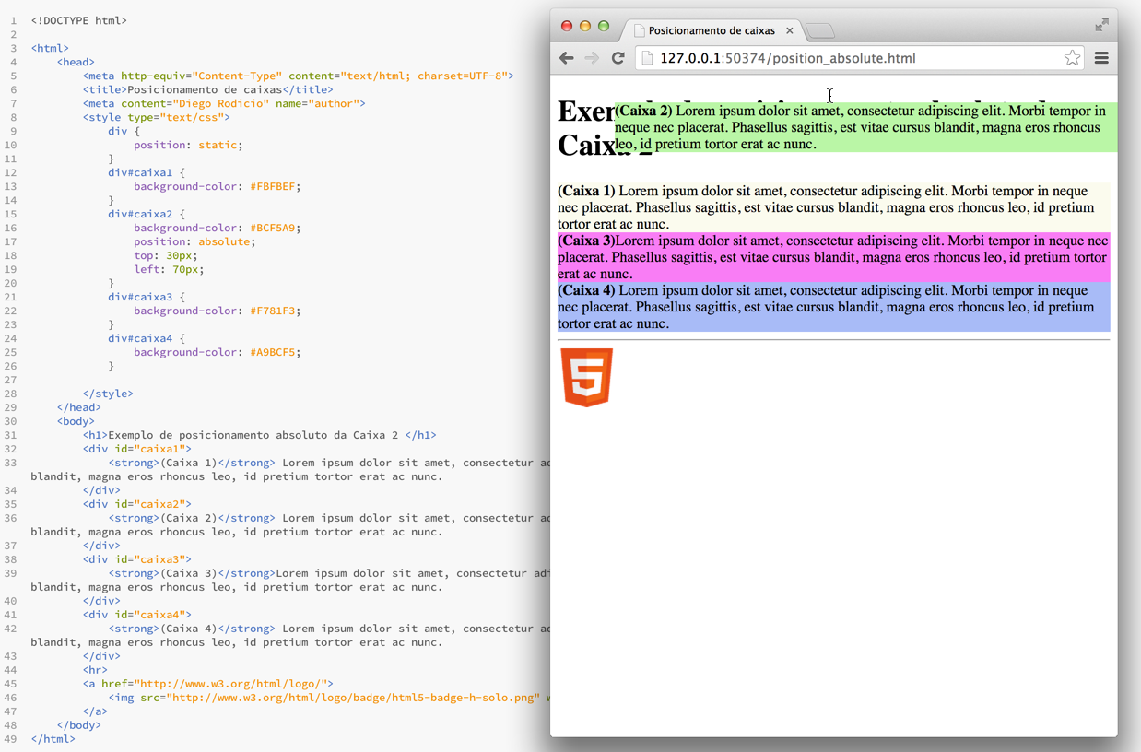Click the pale yellow Caixa 1 box
1141x752 pixels.
point(833,207)
